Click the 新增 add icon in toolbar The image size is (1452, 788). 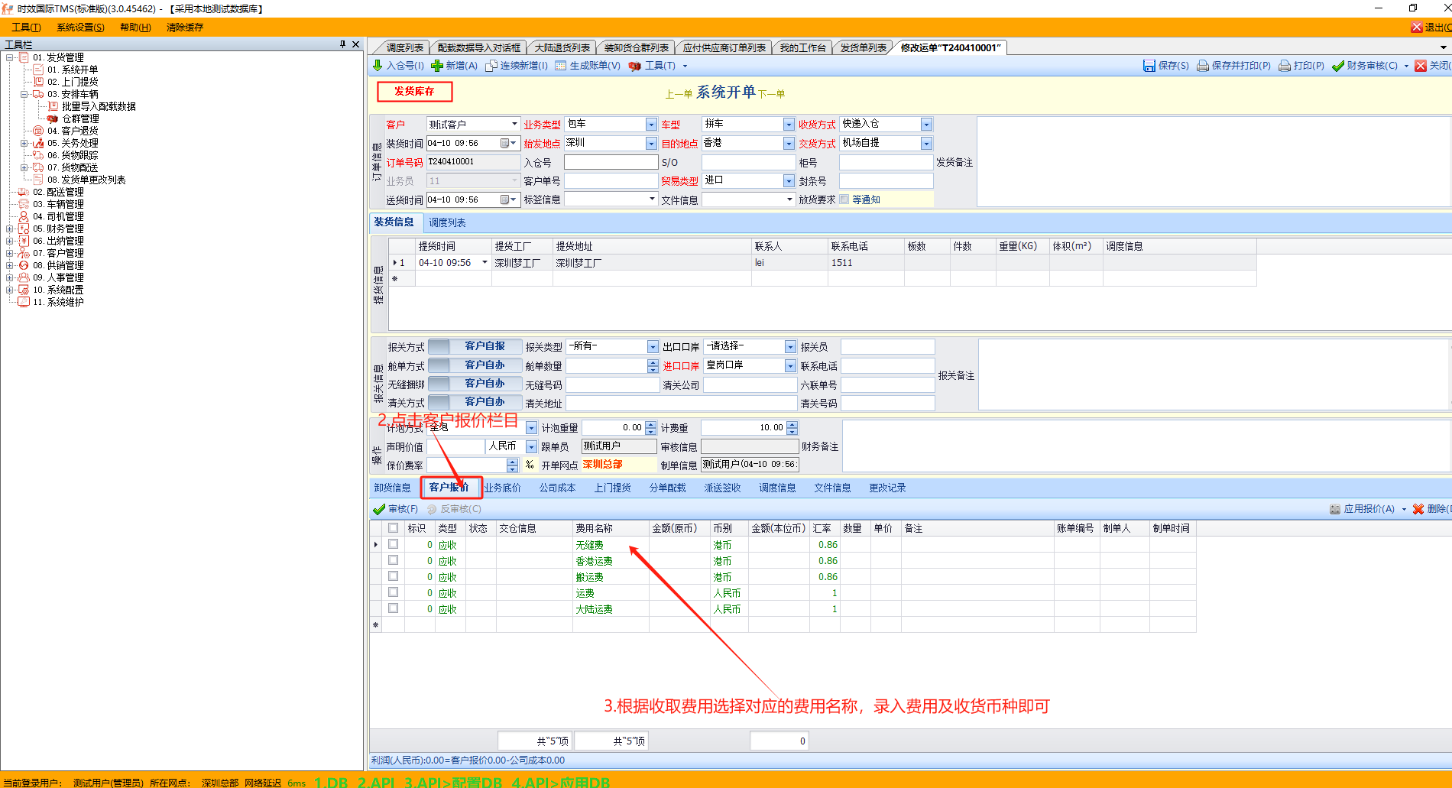(x=437, y=66)
